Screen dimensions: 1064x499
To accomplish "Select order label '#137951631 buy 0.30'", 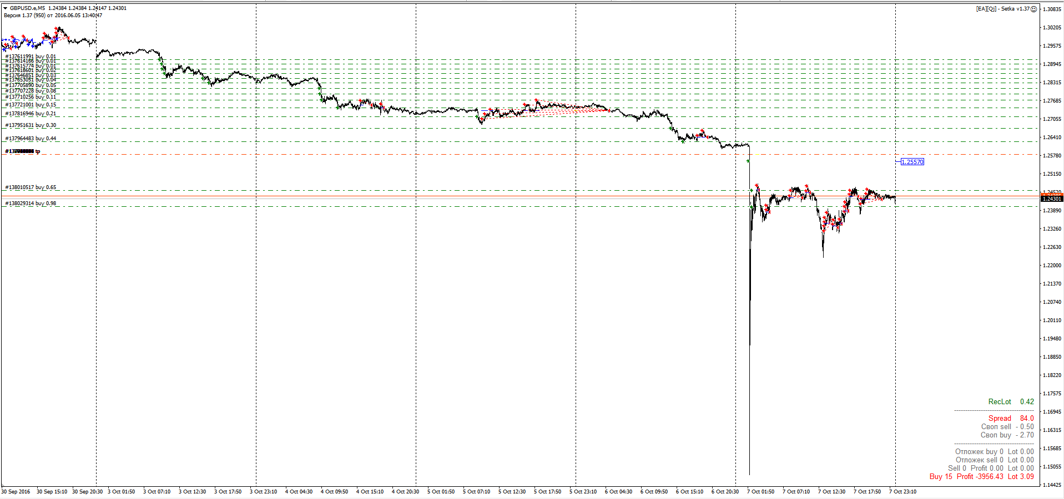I will (x=31, y=125).
